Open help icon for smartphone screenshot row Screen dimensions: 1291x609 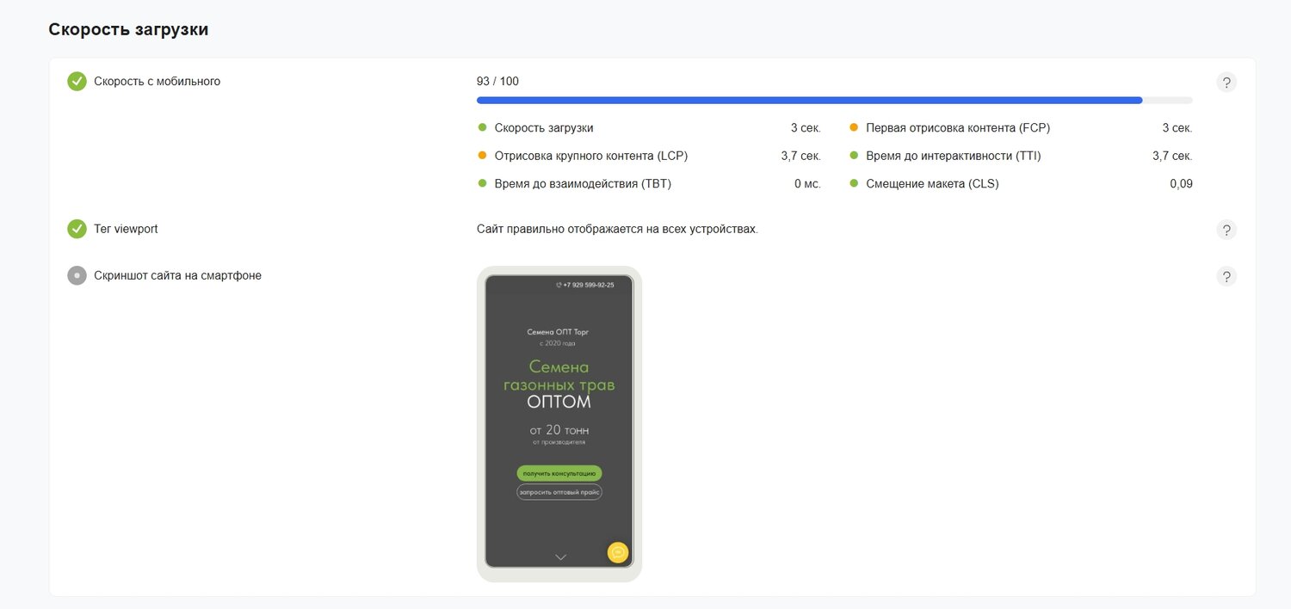point(1226,276)
